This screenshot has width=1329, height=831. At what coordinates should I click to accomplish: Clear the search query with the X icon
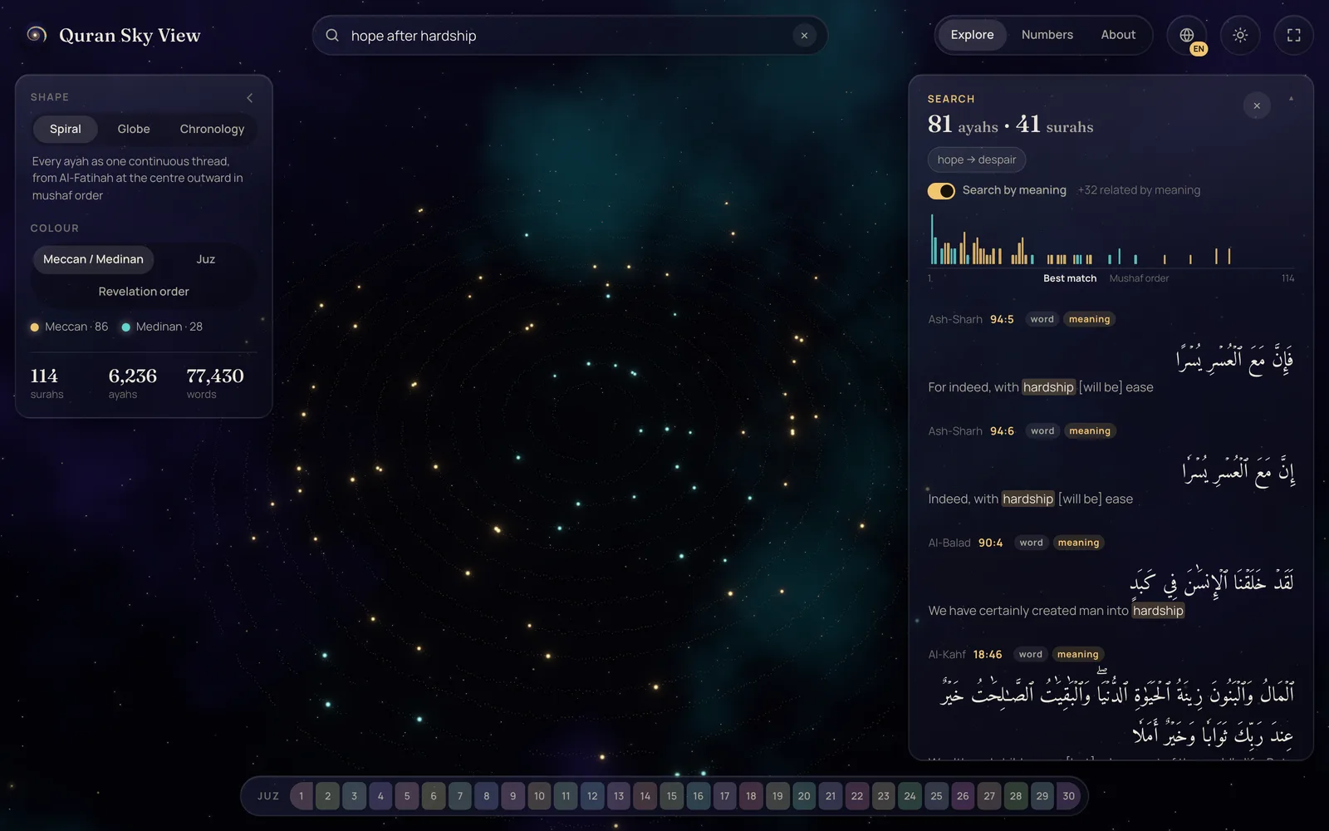(804, 36)
